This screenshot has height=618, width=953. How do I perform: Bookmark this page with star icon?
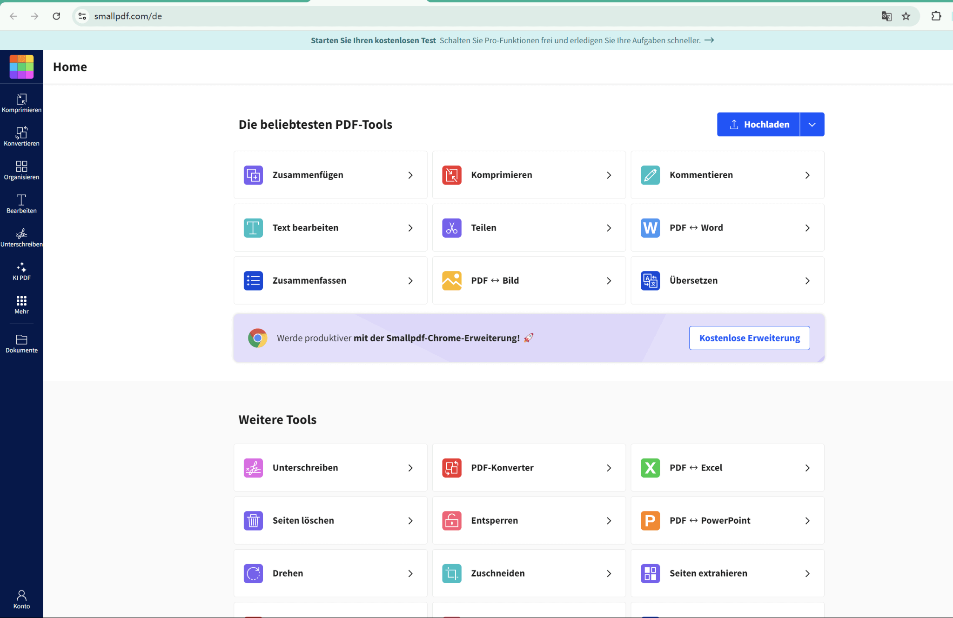point(906,16)
